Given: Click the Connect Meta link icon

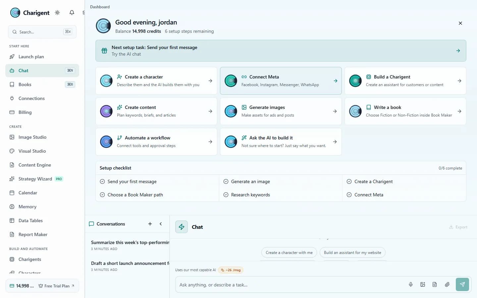Looking at the screenshot, I should pyautogui.click(x=244, y=77).
